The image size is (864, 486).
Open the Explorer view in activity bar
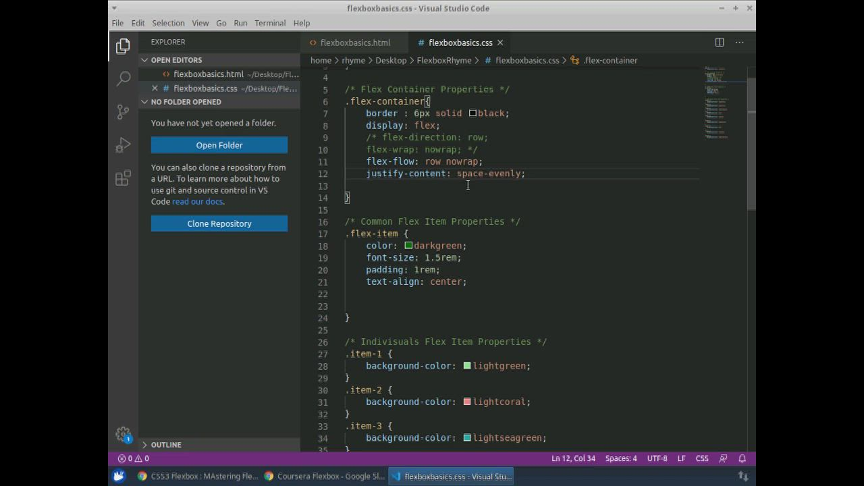[123, 46]
